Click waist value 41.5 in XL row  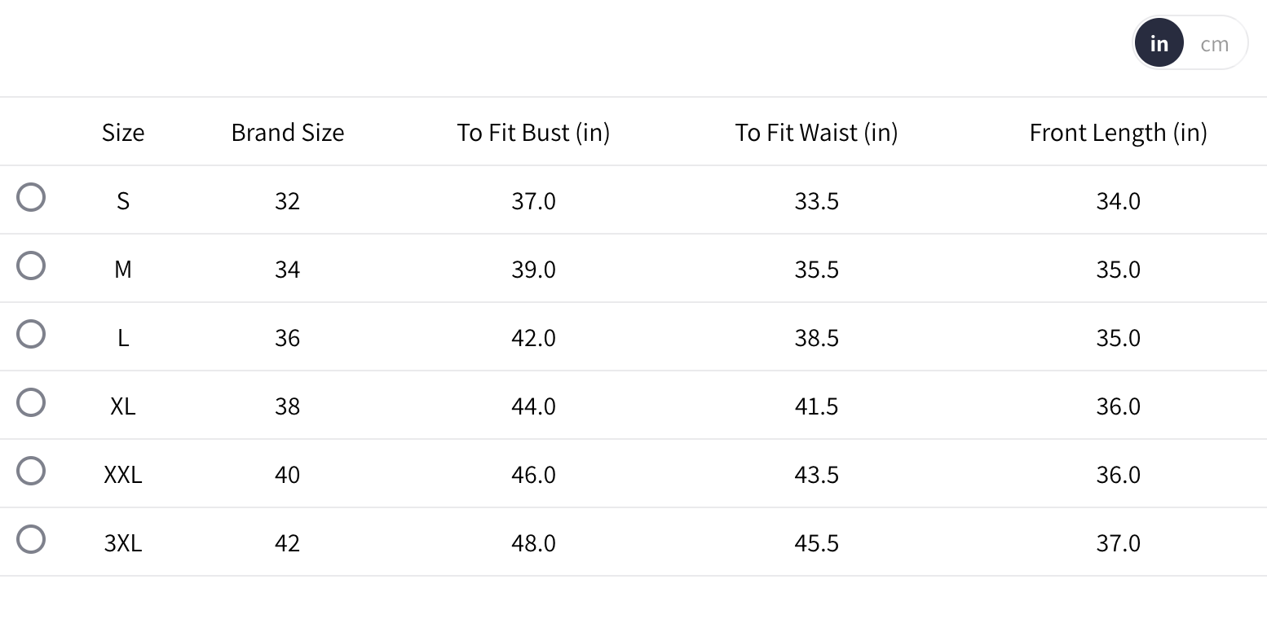click(816, 406)
